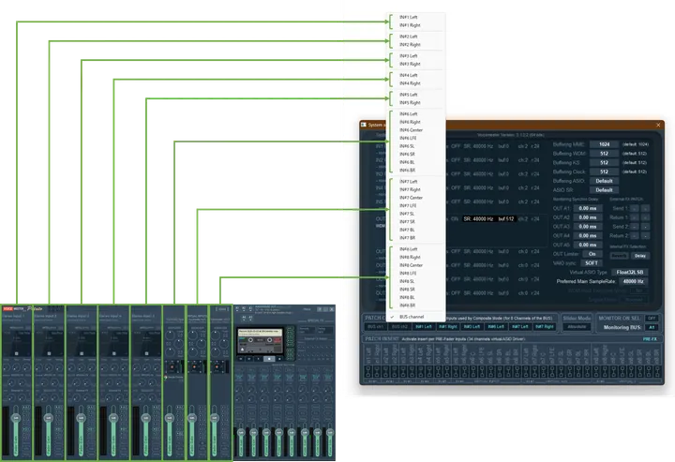The image size is (675, 462).
Task: Click OUT A1 delay 0.00 ms field
Action: pyautogui.click(x=588, y=208)
